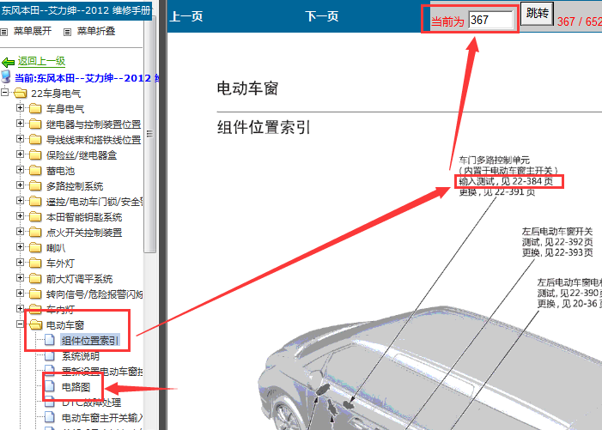
Task: Expand the 喇叭 folder node
Action: (20, 246)
